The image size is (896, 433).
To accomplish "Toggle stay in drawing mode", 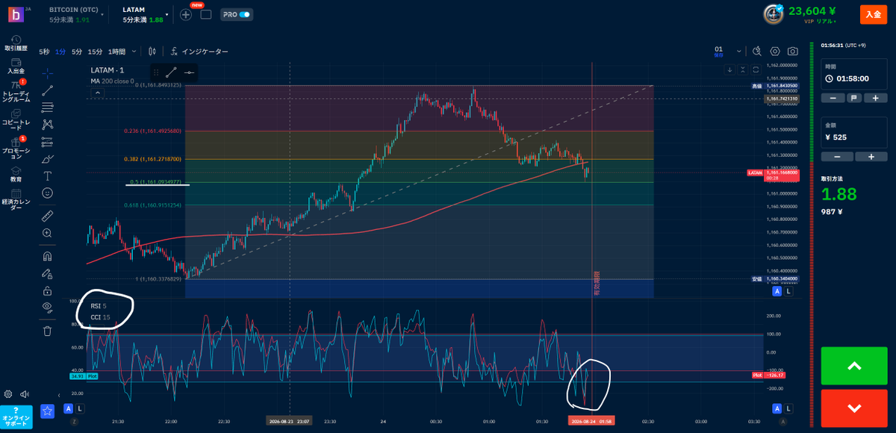I will pos(47,273).
